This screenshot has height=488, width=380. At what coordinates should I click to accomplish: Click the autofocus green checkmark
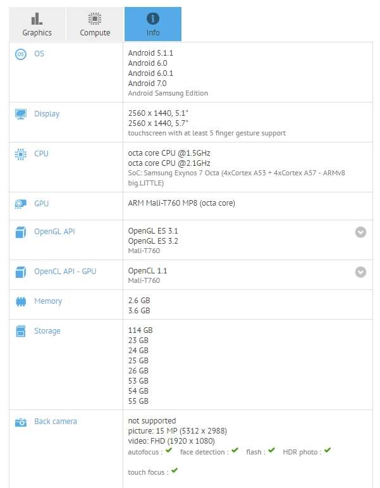[169, 451]
